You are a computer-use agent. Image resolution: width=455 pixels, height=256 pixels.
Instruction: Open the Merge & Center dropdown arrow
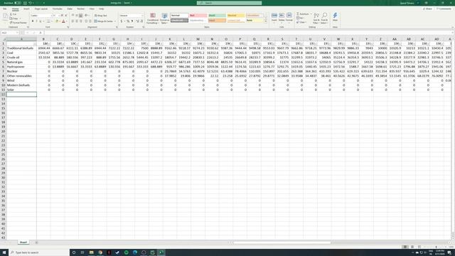click(115, 21)
